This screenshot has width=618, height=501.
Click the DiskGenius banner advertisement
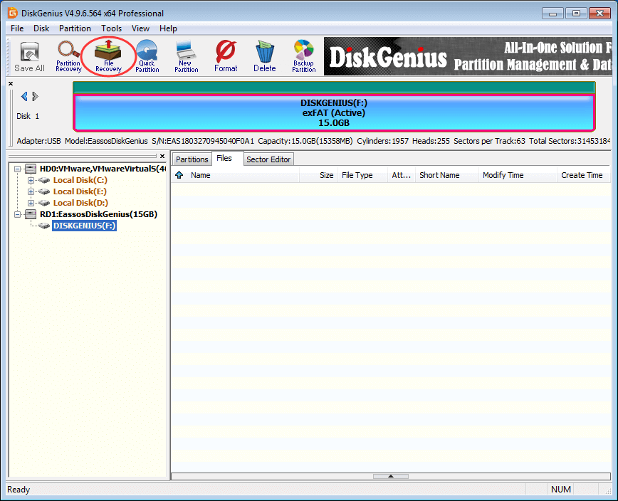(468, 56)
